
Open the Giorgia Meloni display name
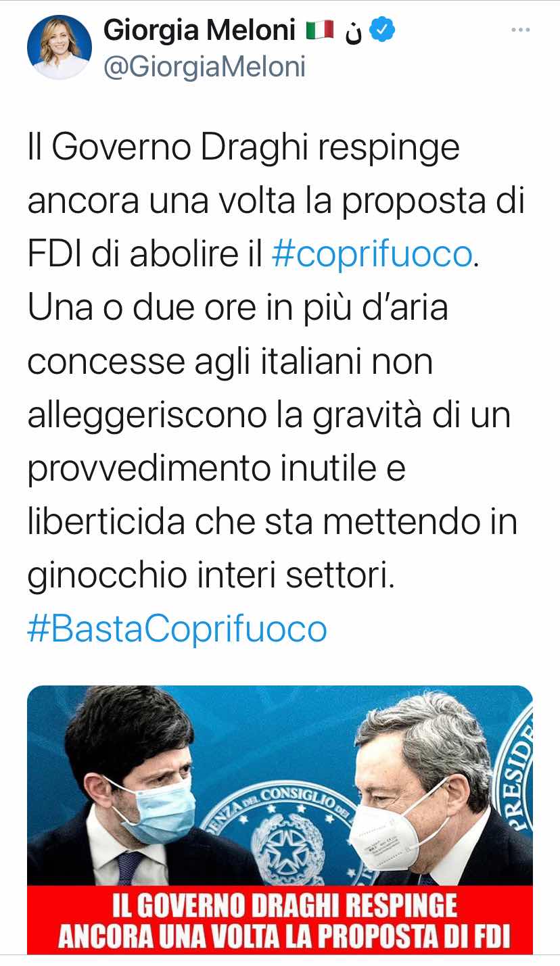200,30
